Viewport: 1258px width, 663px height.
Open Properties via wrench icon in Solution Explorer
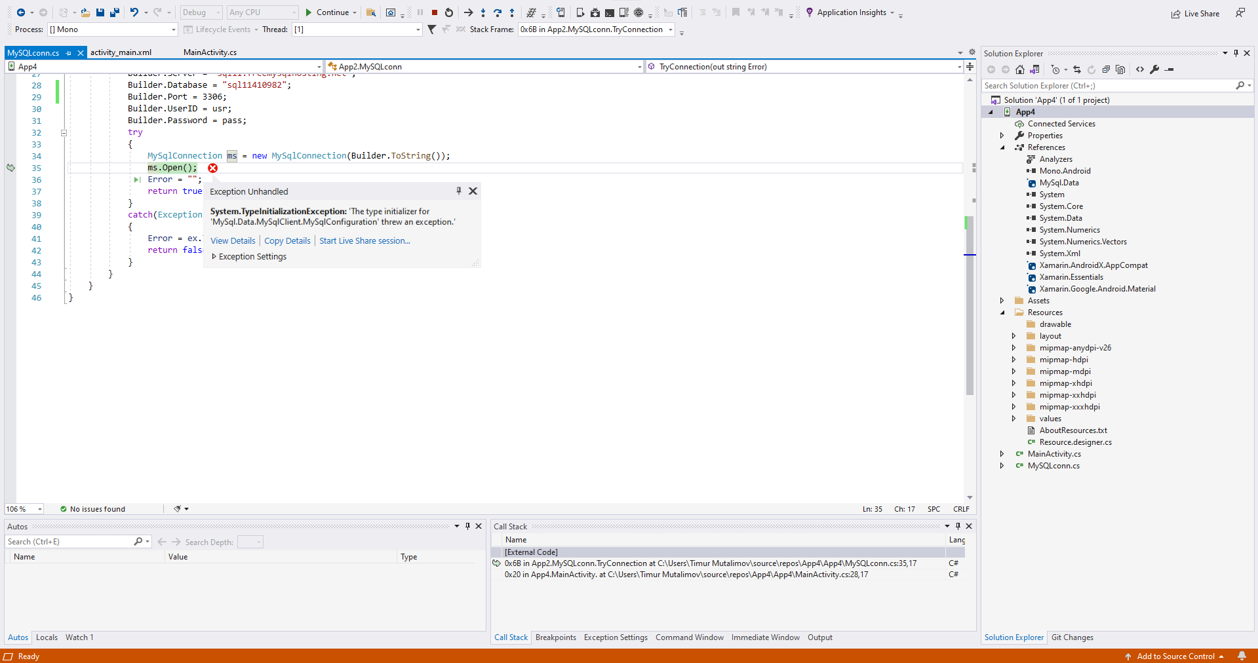coord(1154,69)
